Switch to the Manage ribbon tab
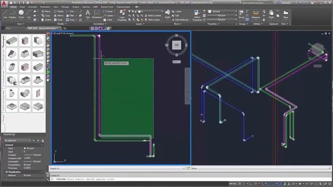The image size is (333, 187). 65,7
